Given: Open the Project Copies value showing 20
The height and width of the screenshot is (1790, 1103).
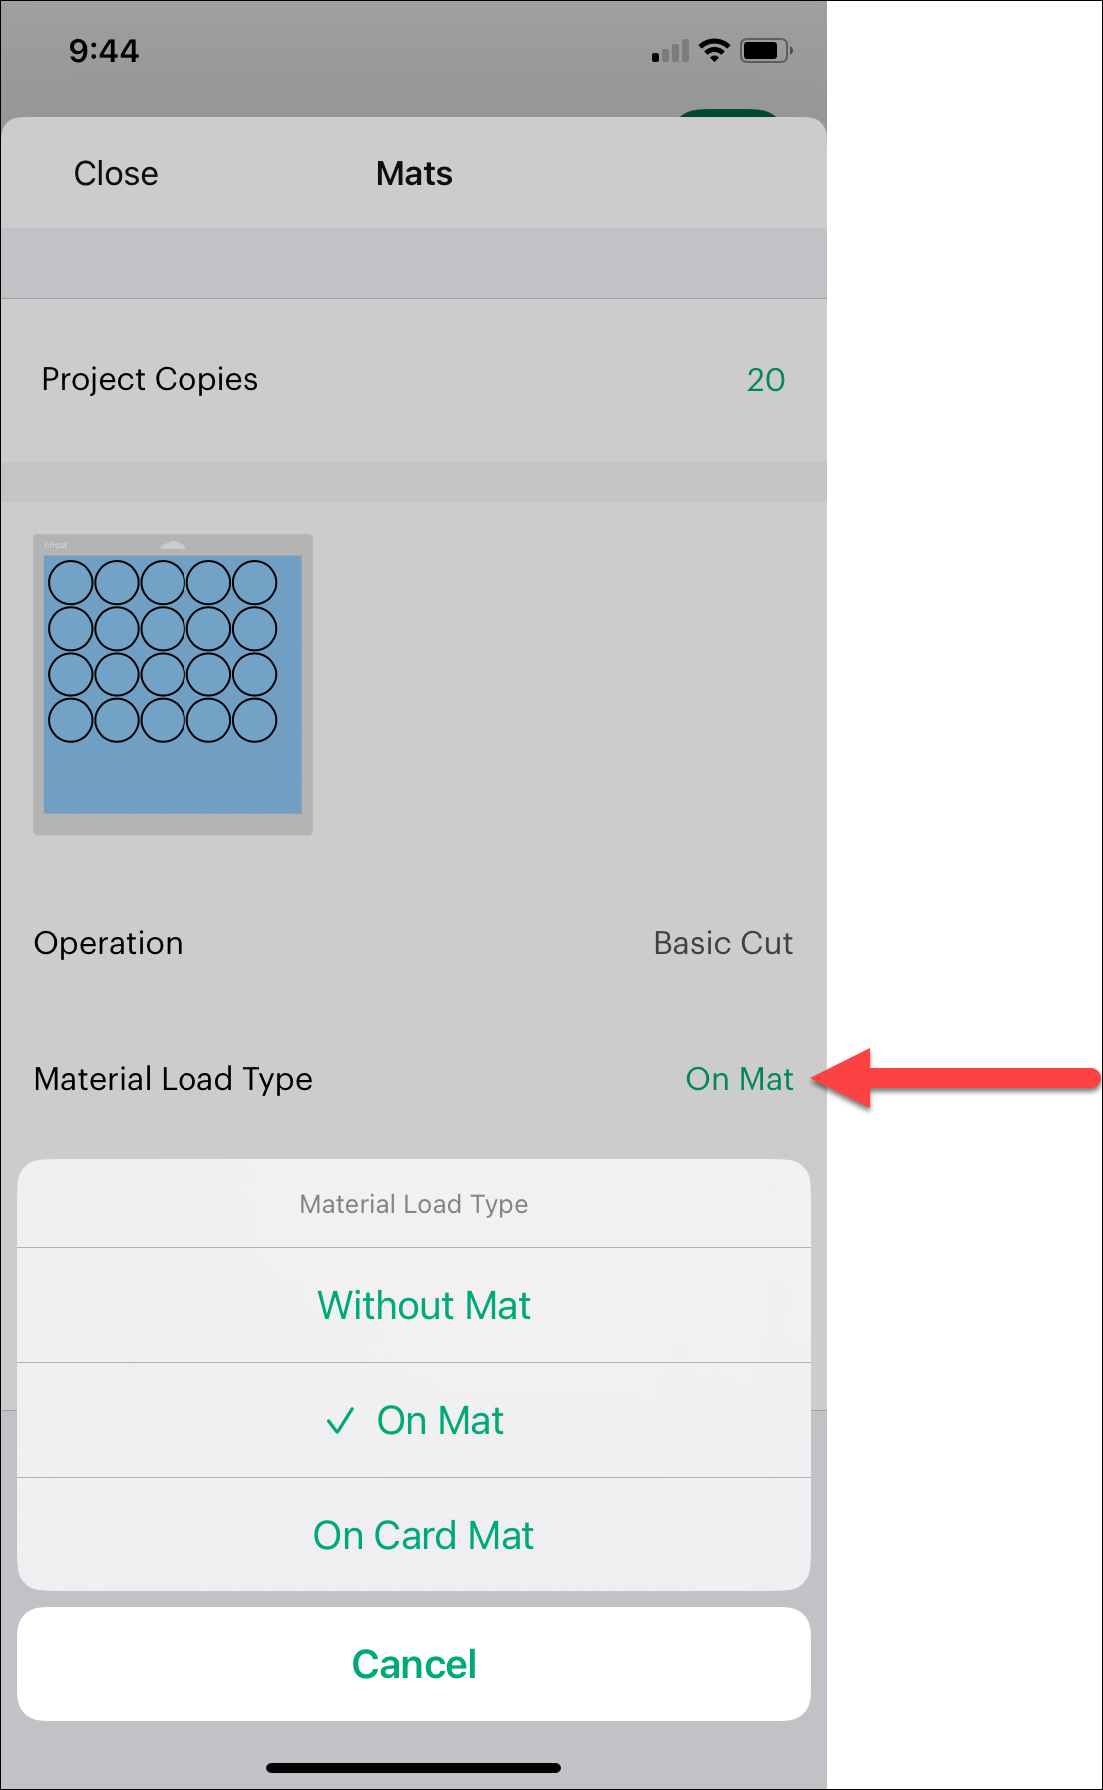Looking at the screenshot, I should point(765,380).
